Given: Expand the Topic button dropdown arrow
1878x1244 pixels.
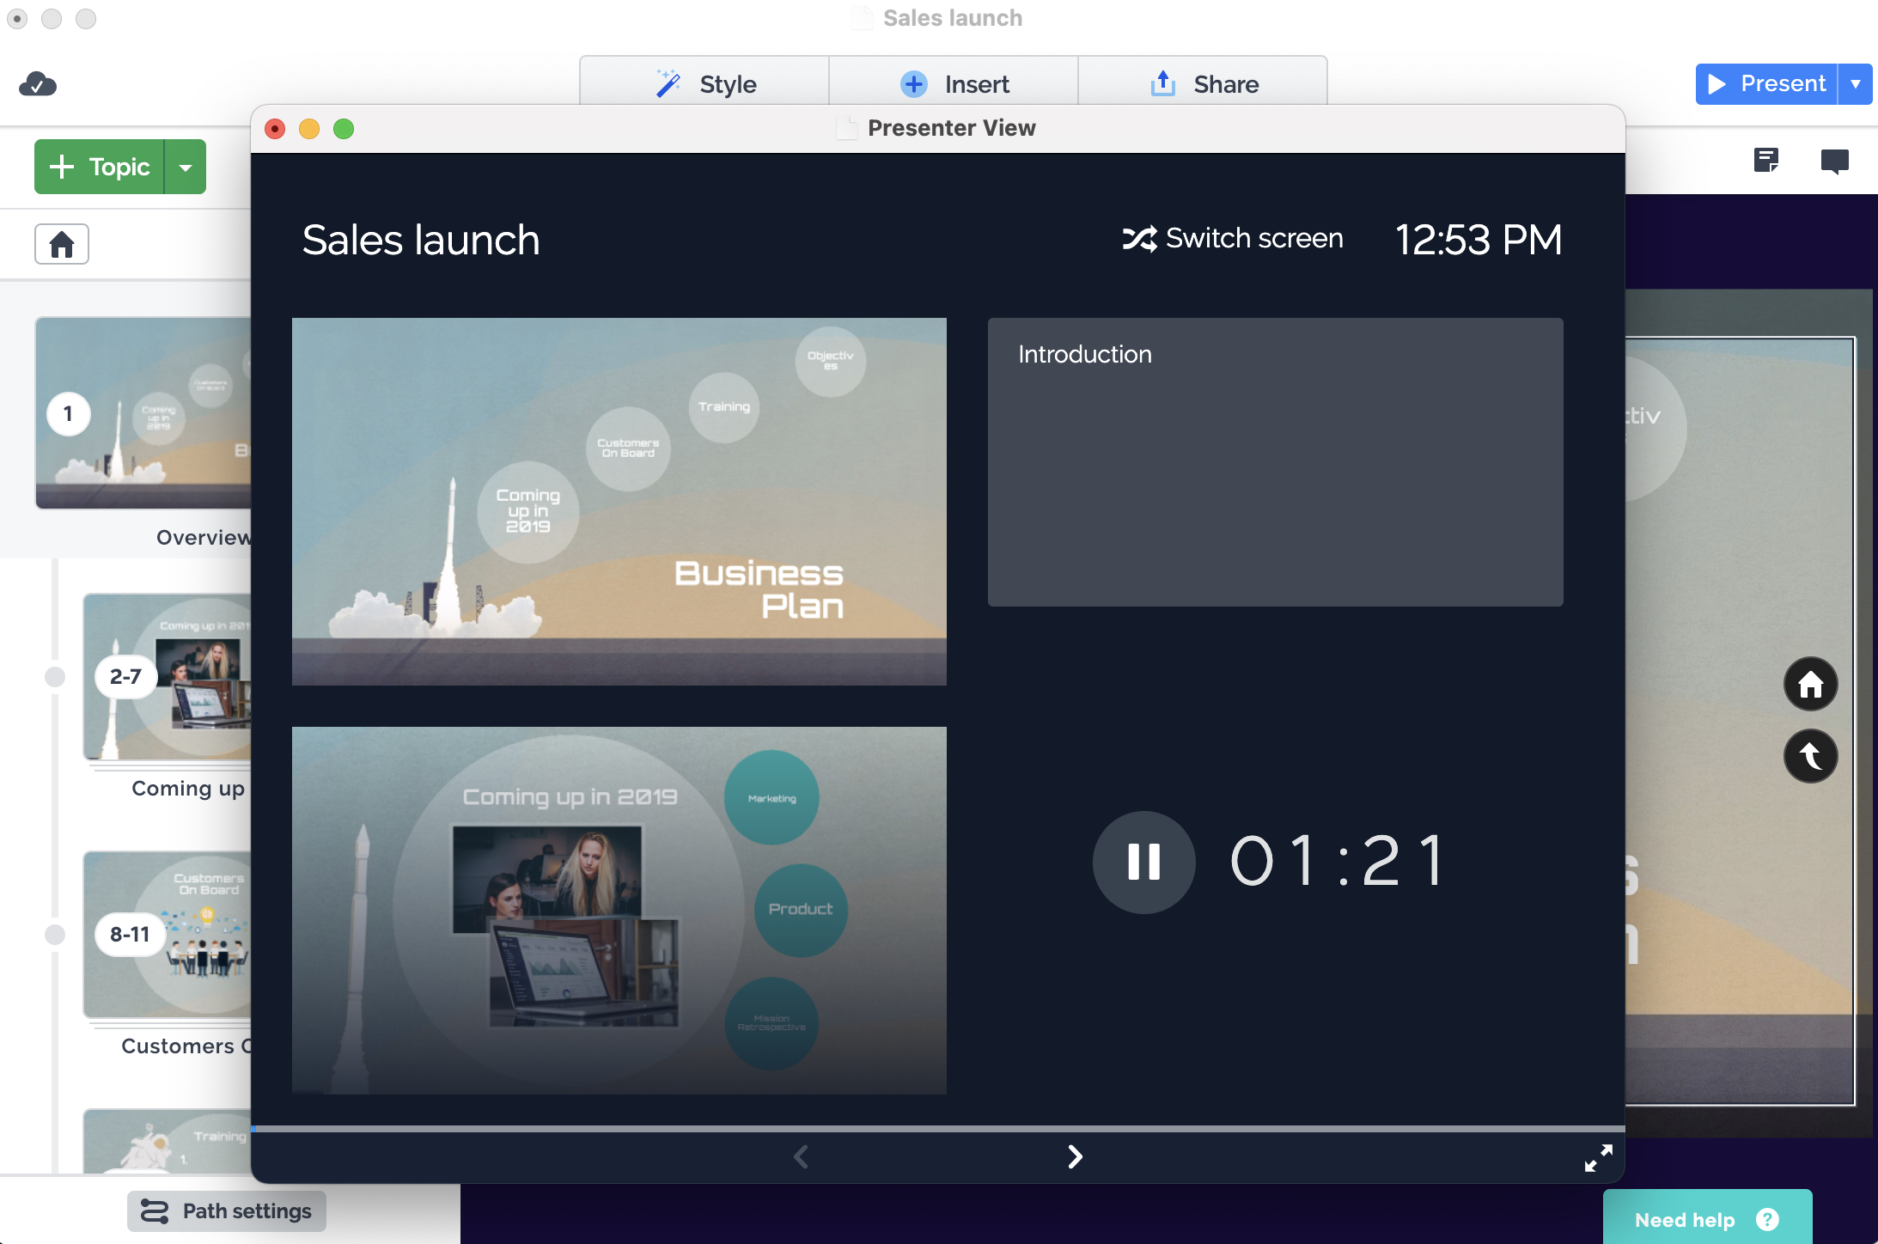Looking at the screenshot, I should [x=186, y=167].
